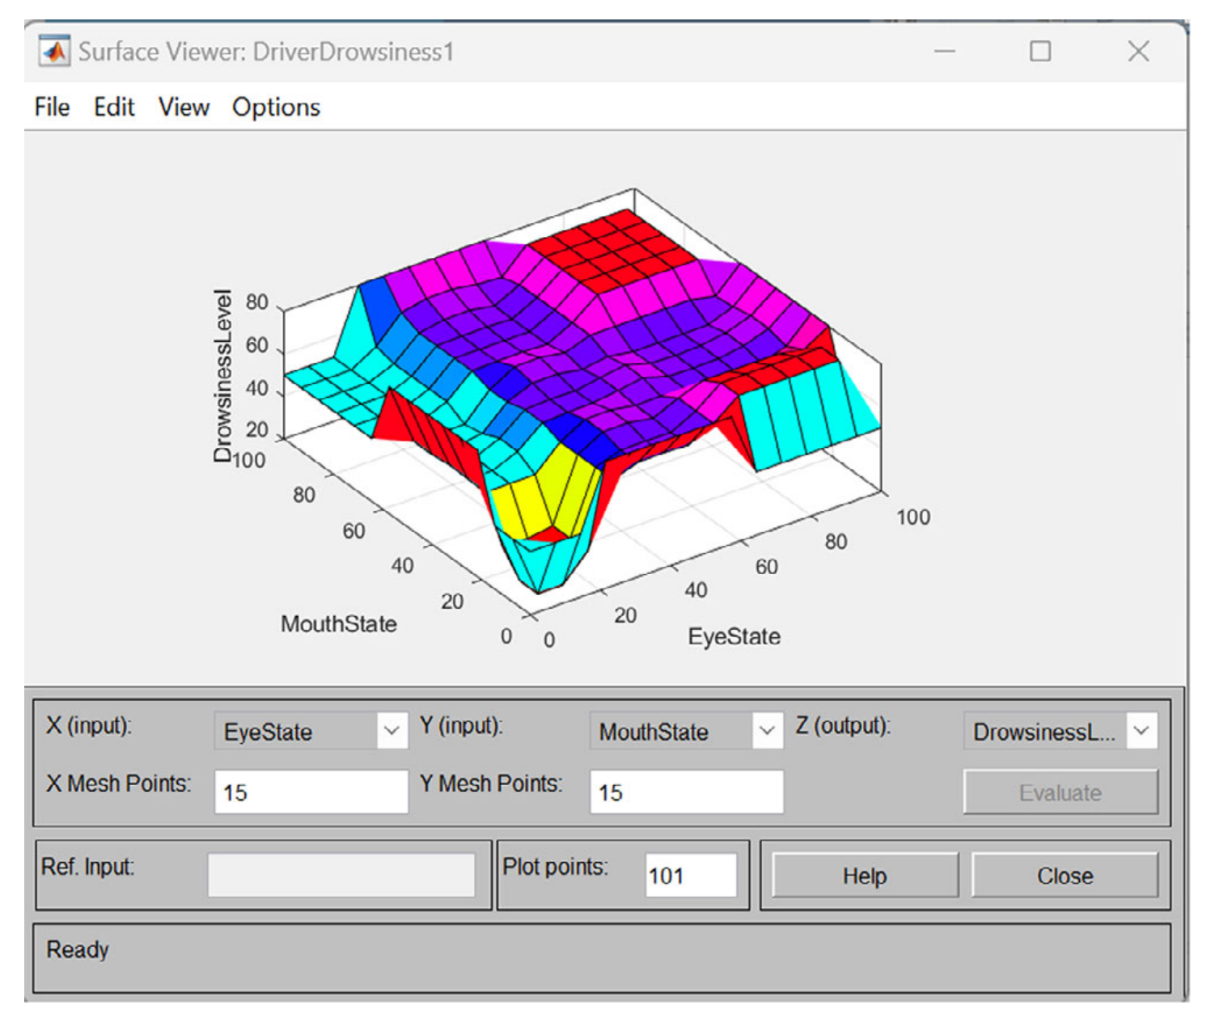The image size is (1215, 1022).
Task: Click the X (input): label
Action: [x=89, y=725]
